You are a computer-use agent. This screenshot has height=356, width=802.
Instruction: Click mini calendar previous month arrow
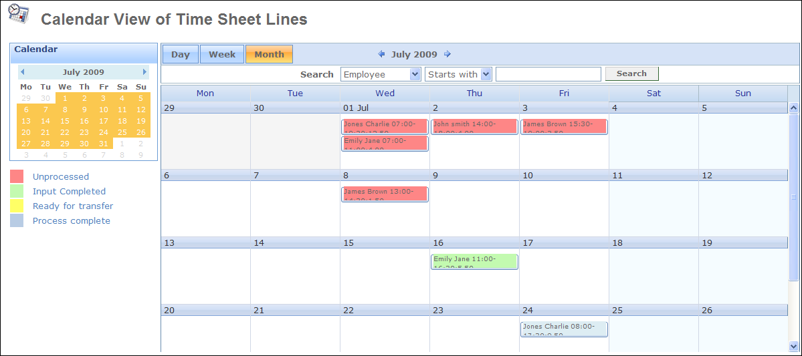coord(23,72)
